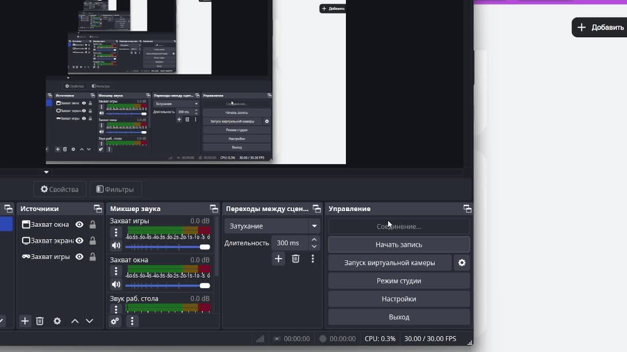627x352 pixels.
Task: Mute the Захват игры audio channel
Action: coord(116,245)
